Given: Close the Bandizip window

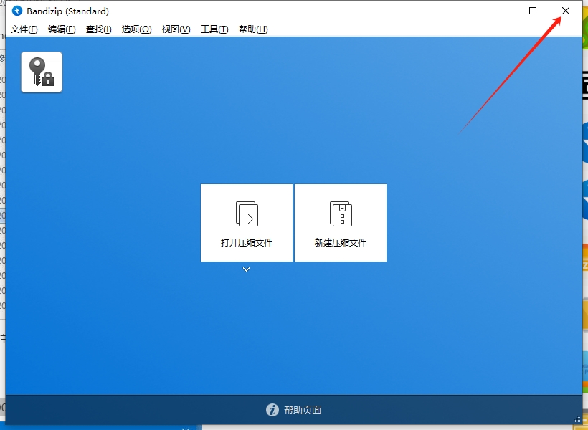Looking at the screenshot, I should [x=566, y=11].
